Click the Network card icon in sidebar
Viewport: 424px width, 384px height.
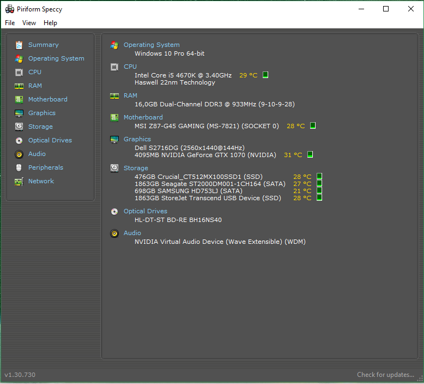[x=19, y=182]
